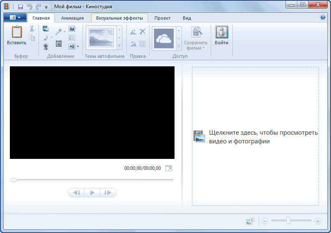Click the Add credits icon
The image size is (331, 233).
click(x=72, y=46)
